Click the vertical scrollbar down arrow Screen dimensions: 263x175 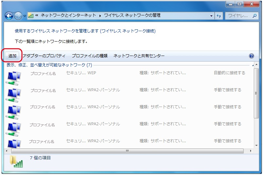(256, 146)
